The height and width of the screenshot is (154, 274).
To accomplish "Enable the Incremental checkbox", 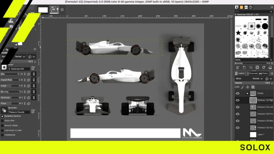I will click(x=2, y=135).
